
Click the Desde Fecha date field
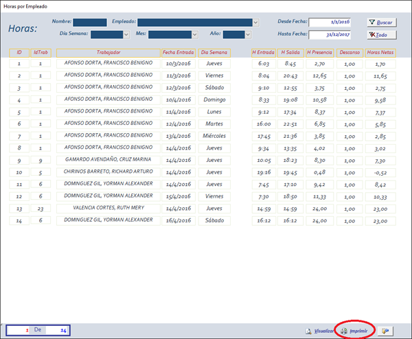(x=329, y=22)
